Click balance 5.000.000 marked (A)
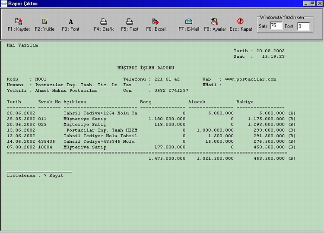Viewport: 324px width, 233px height. [272, 113]
